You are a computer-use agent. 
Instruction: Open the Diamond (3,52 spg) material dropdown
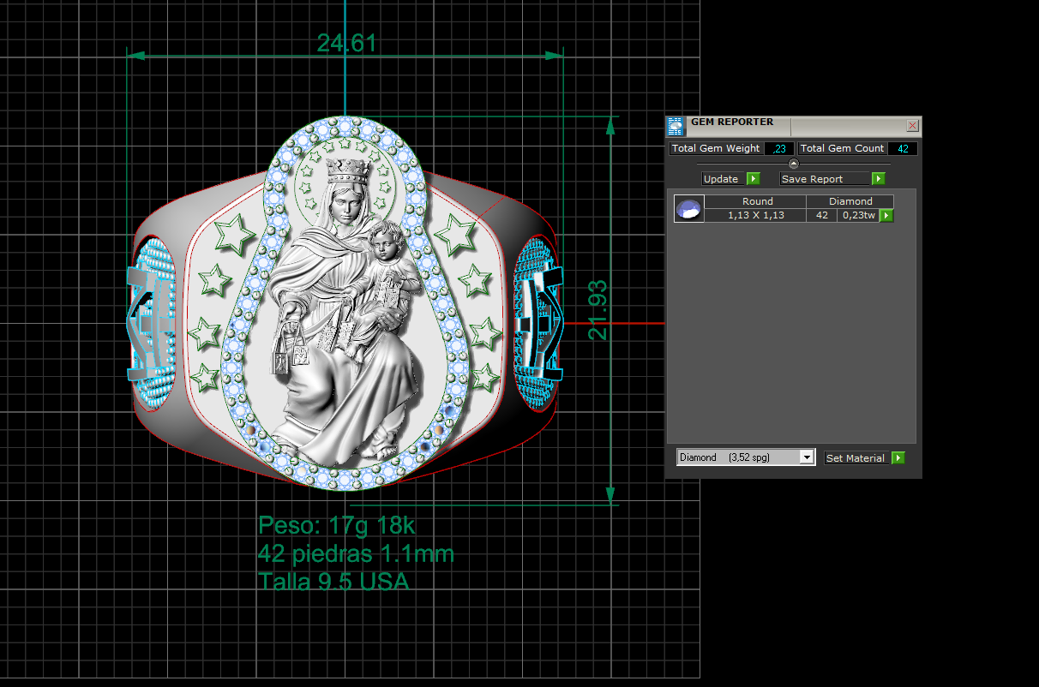(x=806, y=457)
